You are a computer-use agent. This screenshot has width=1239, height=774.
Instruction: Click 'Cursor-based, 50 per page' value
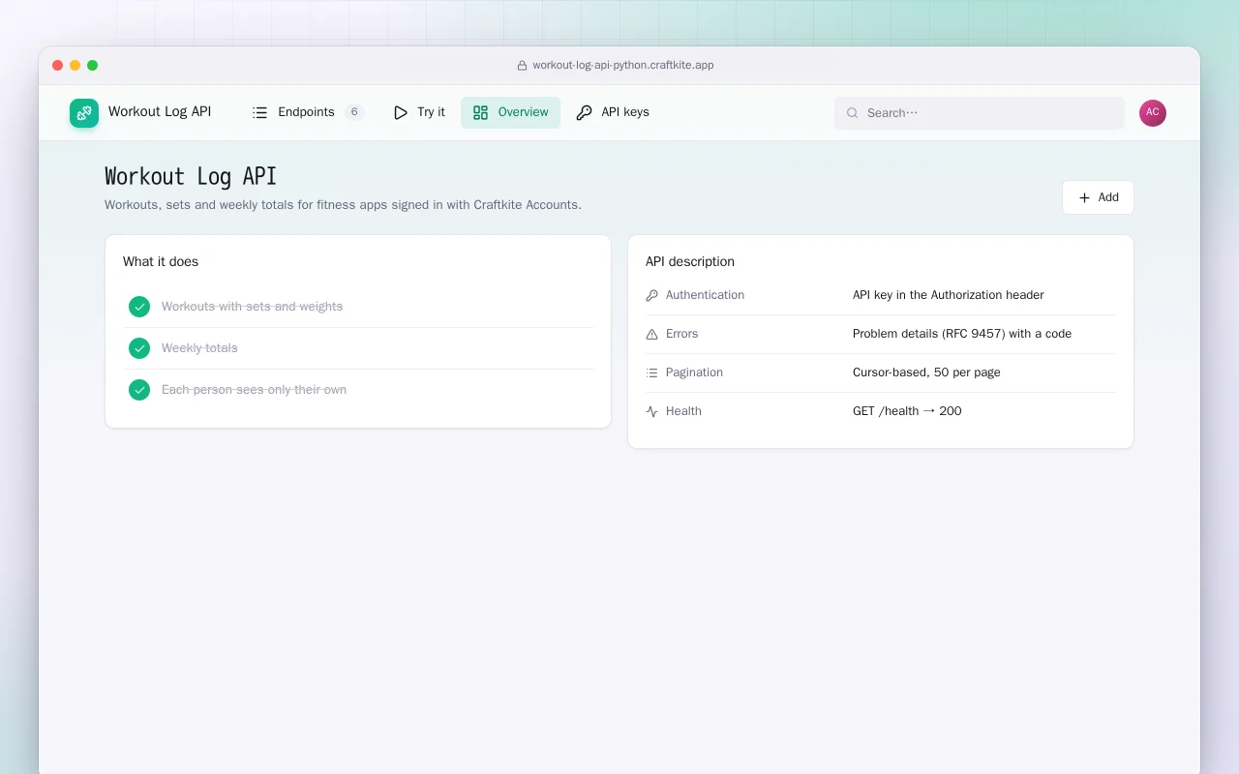tap(926, 372)
